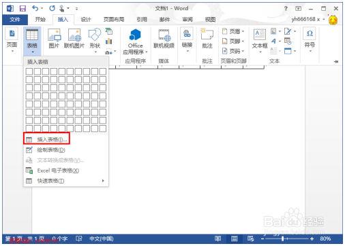Click the proofing book icon in status bar

point(79,239)
